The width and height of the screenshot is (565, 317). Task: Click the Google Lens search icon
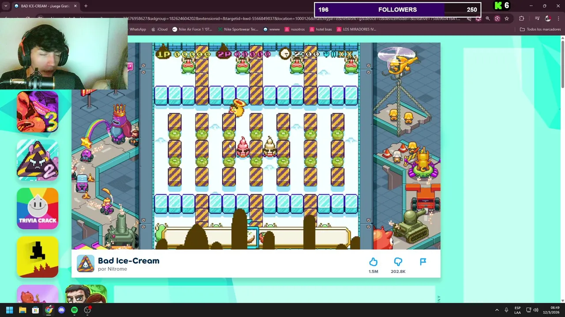[x=497, y=18]
